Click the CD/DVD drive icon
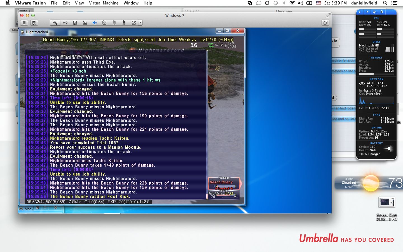 point(85,23)
